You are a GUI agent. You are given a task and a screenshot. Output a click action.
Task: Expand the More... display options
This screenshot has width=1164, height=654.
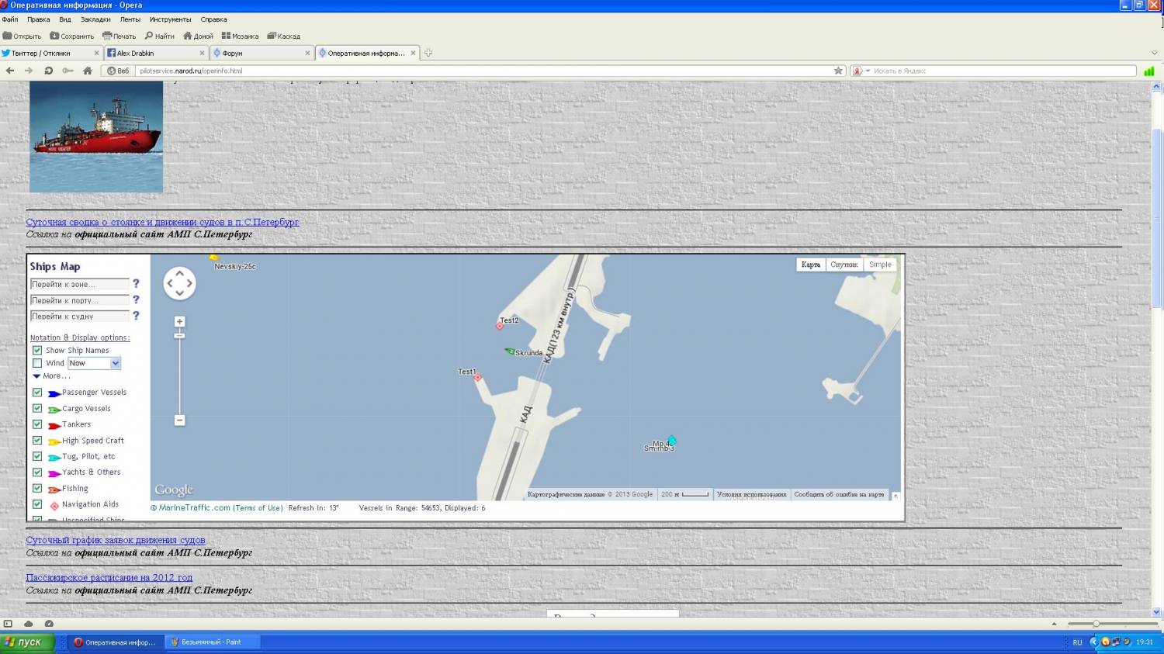[50, 376]
